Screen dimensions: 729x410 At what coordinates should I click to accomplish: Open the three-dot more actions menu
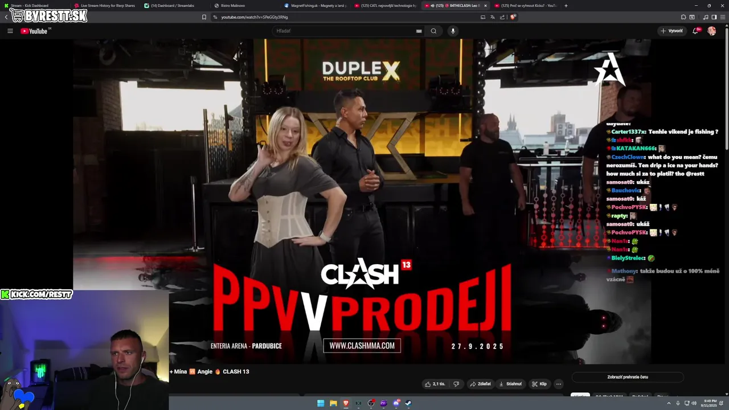[559, 384]
